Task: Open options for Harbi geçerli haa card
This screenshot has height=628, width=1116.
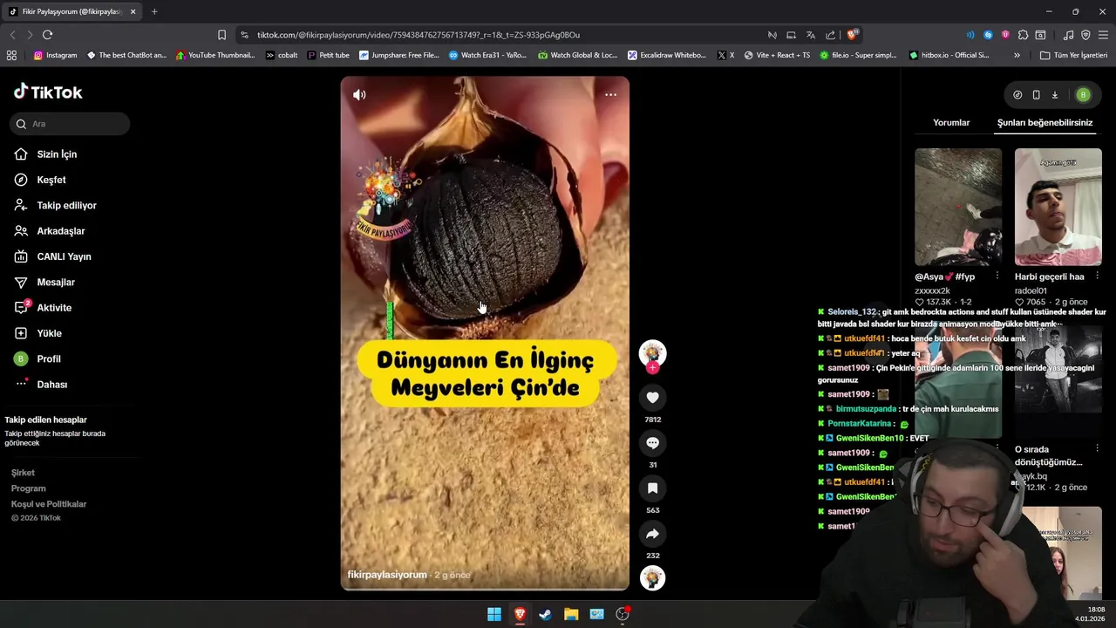Action: (1097, 276)
